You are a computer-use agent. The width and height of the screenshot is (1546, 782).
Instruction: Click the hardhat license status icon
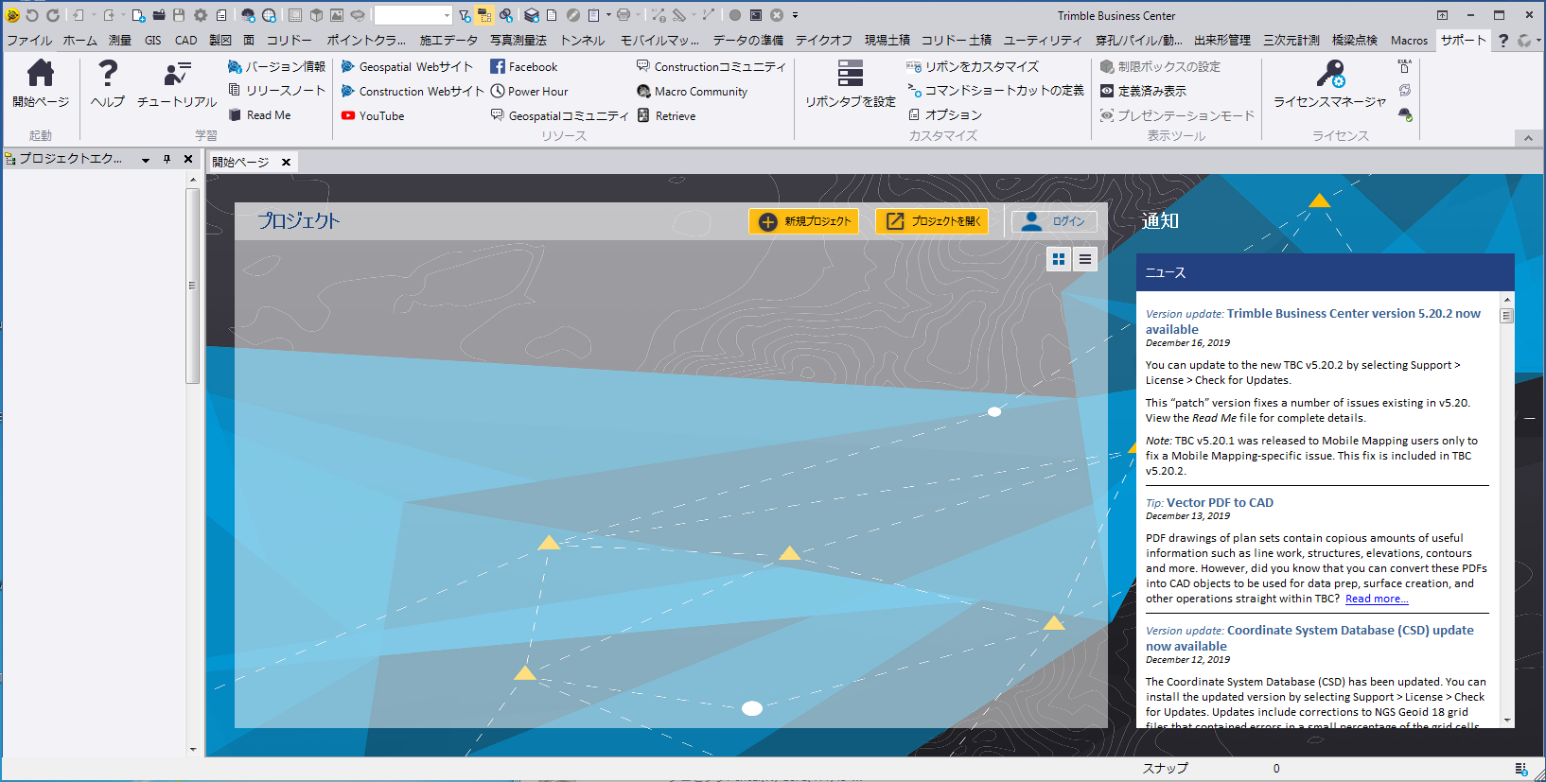pyautogui.click(x=1405, y=114)
